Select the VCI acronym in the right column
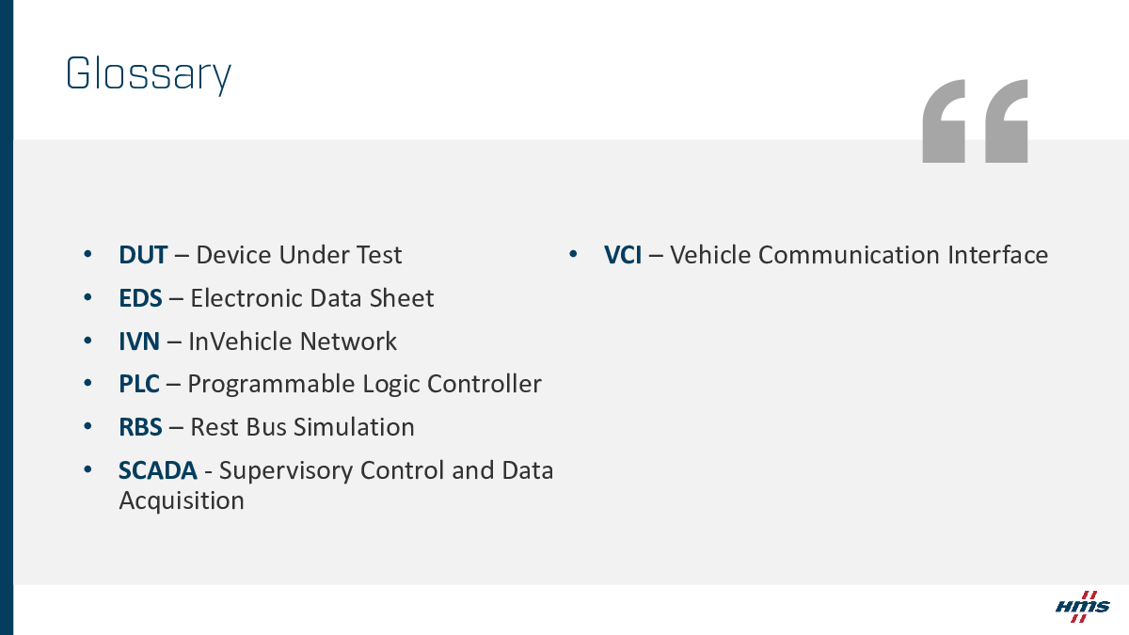Image resolution: width=1129 pixels, height=635 pixels. click(623, 255)
